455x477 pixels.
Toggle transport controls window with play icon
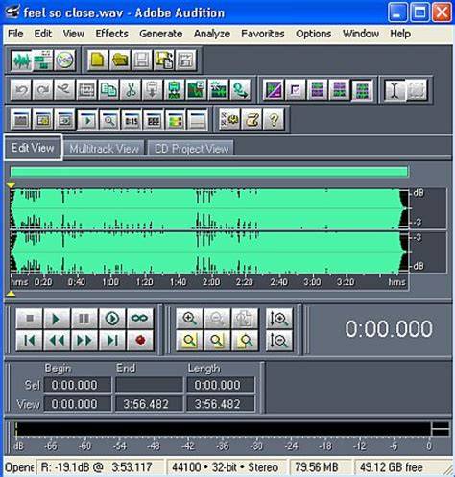[x=87, y=120]
